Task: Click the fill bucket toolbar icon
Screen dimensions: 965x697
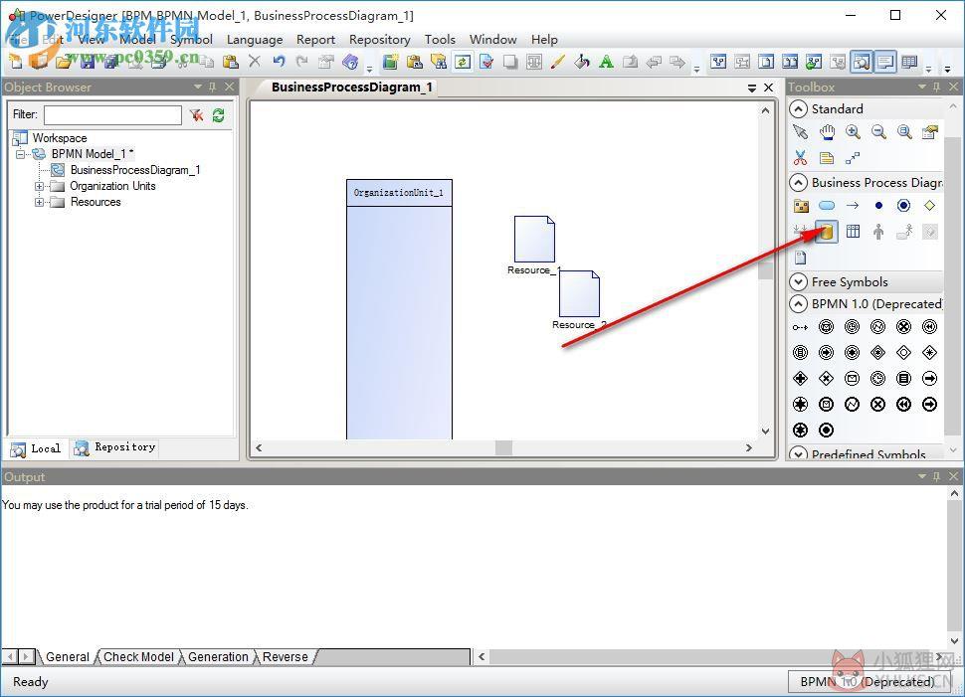Action: click(582, 61)
